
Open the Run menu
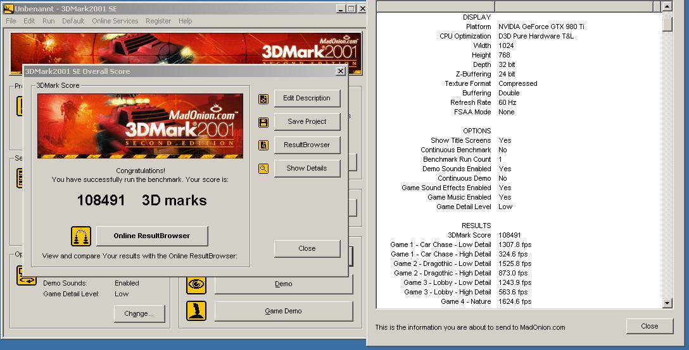[x=48, y=21]
